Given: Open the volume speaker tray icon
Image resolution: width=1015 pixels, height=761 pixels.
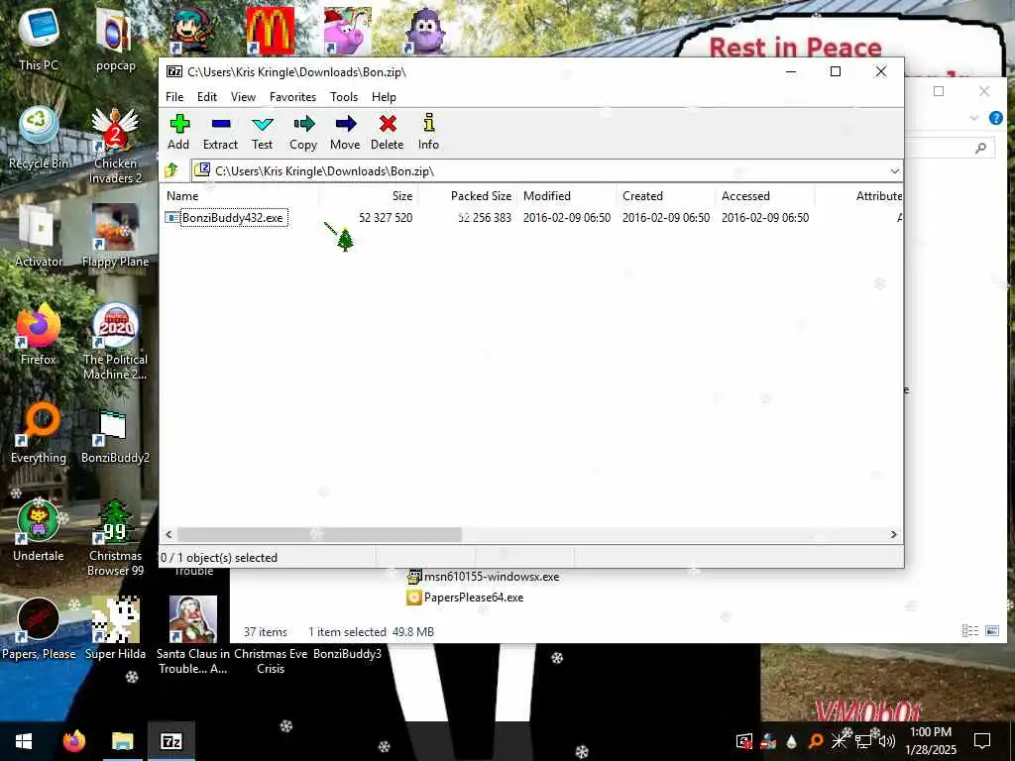Looking at the screenshot, I should point(887,741).
